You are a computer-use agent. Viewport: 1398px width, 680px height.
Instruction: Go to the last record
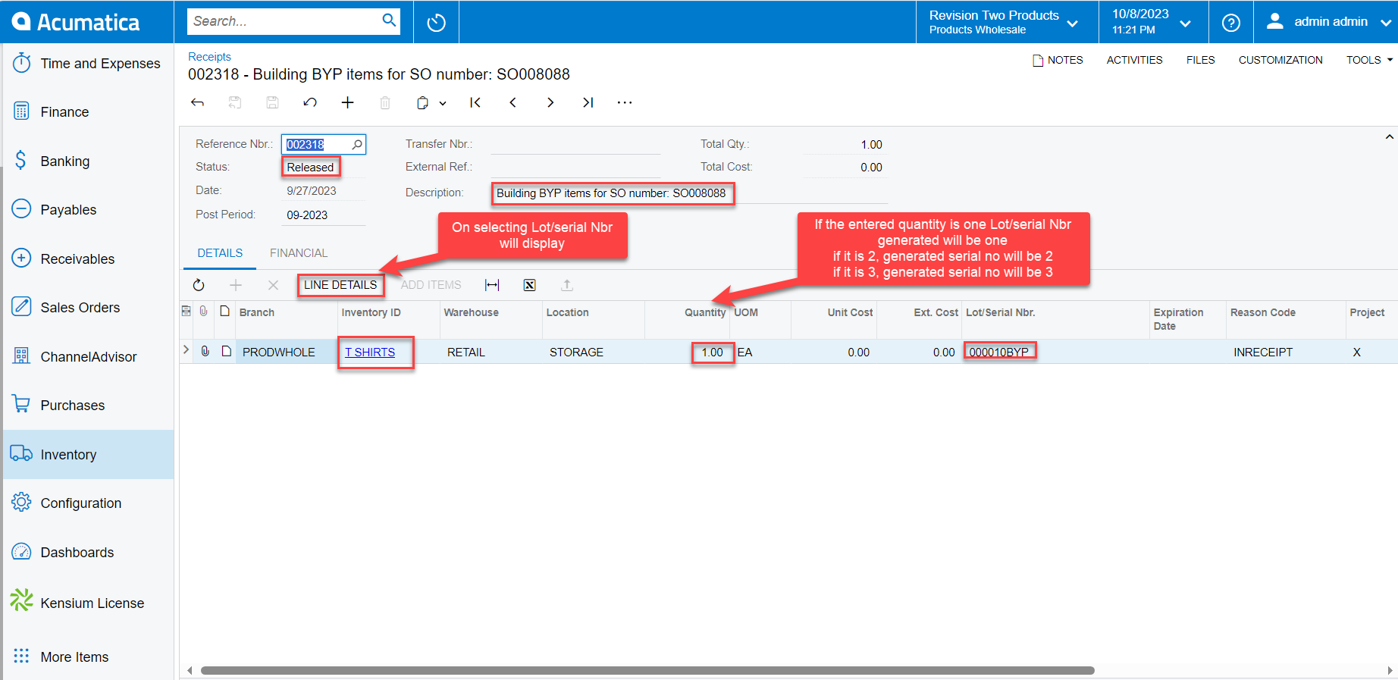(588, 102)
